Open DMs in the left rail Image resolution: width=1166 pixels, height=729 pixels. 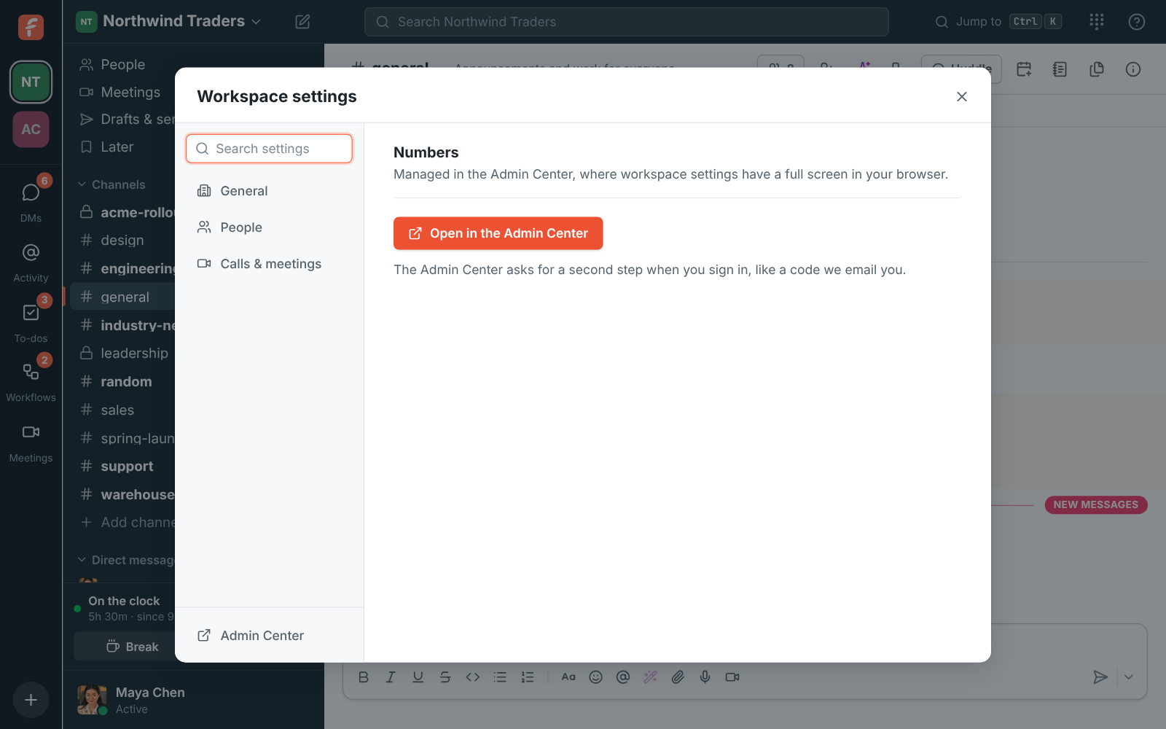click(31, 200)
